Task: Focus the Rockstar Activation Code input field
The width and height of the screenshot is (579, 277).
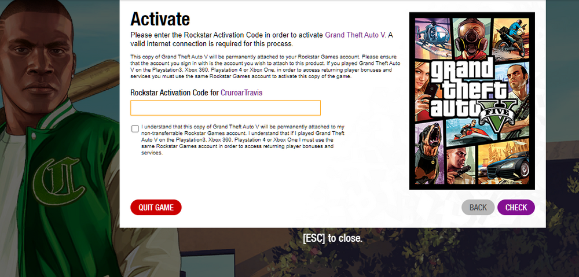Action: coord(225,108)
